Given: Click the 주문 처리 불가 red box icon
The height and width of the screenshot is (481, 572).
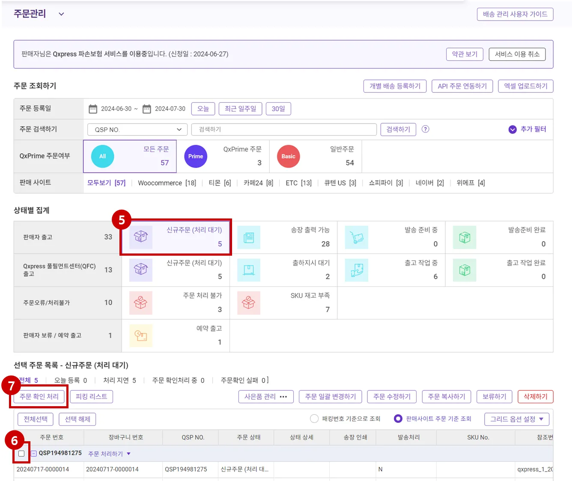Looking at the screenshot, I should [x=141, y=303].
